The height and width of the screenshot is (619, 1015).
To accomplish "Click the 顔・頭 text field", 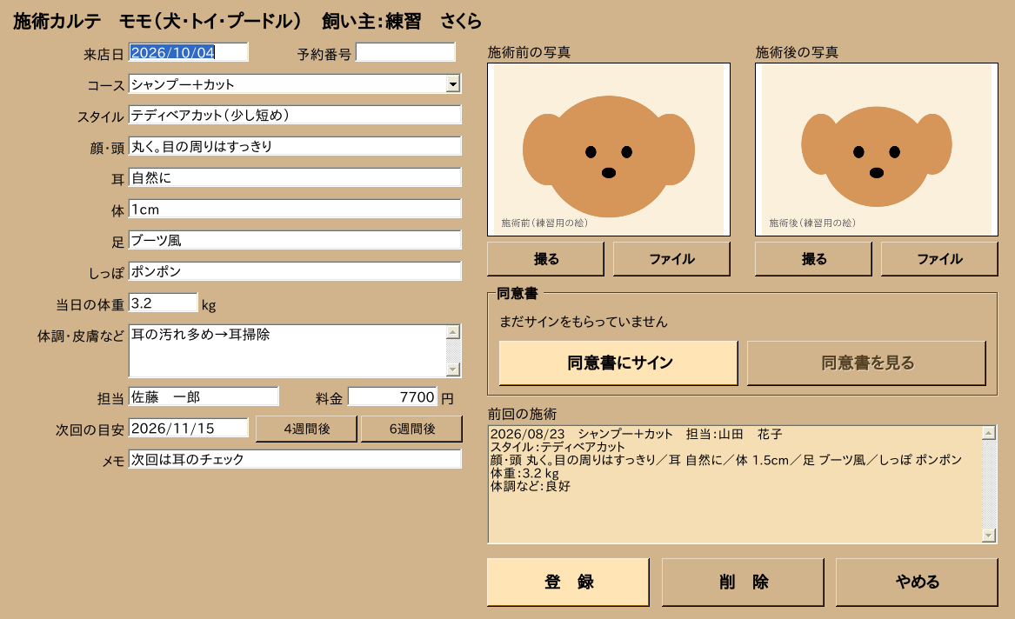I will tap(295, 146).
